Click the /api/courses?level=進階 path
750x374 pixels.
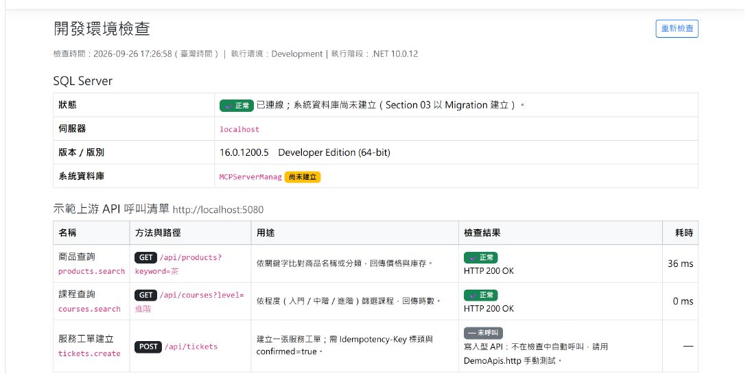click(189, 302)
